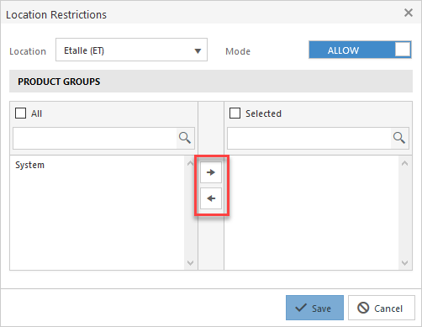Toggle the ALLOW mode switch
The image size is (422, 327).
(360, 50)
